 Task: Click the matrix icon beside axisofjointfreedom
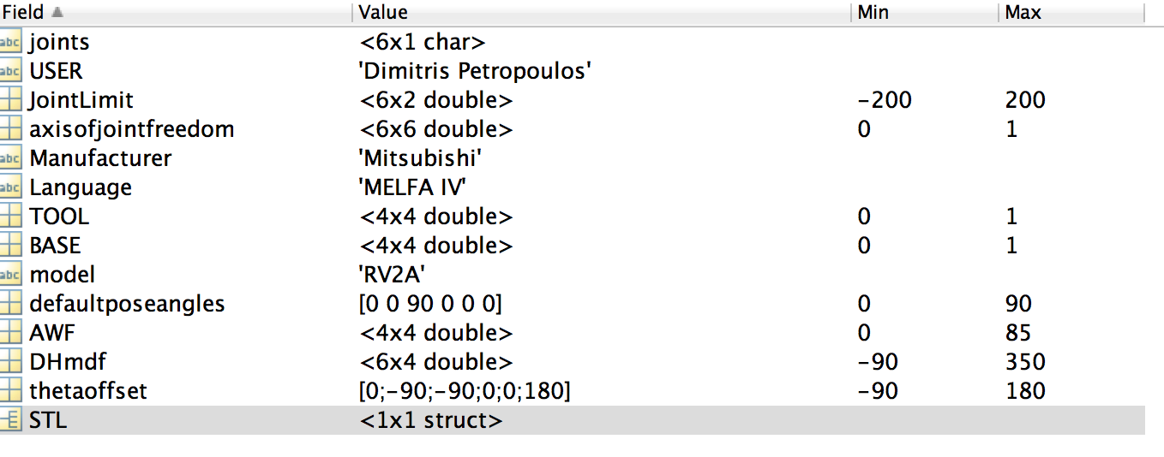click(10, 129)
